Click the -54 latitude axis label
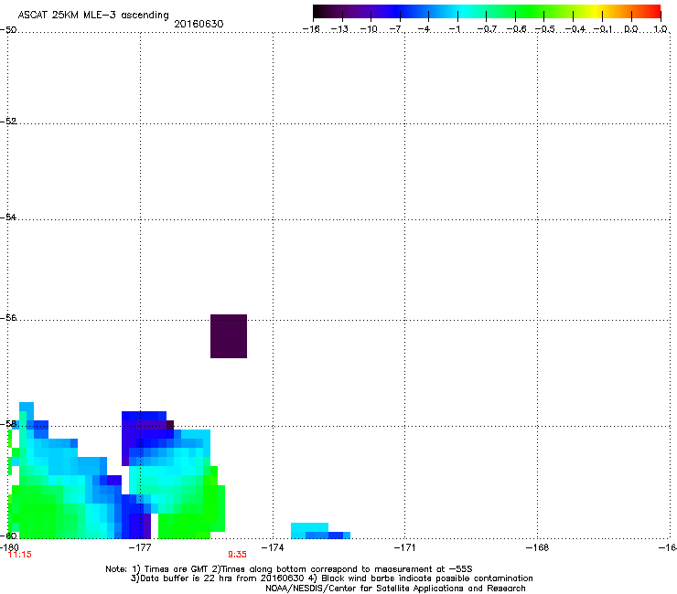677x594 pixels. coord(8,217)
